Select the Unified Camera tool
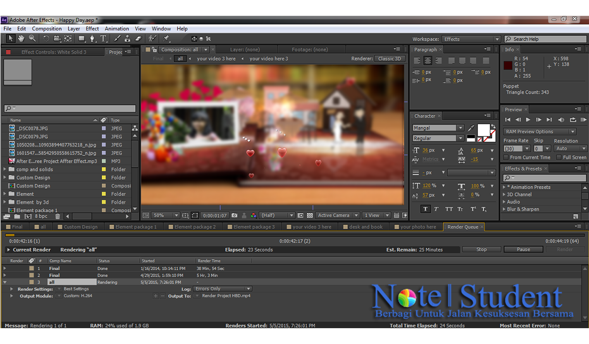589x344 pixels. click(57, 38)
